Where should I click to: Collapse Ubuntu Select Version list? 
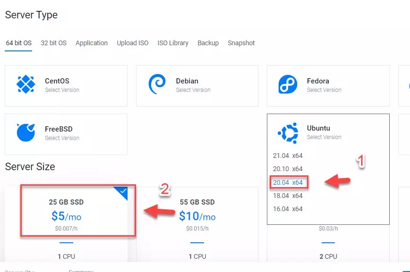(324, 137)
